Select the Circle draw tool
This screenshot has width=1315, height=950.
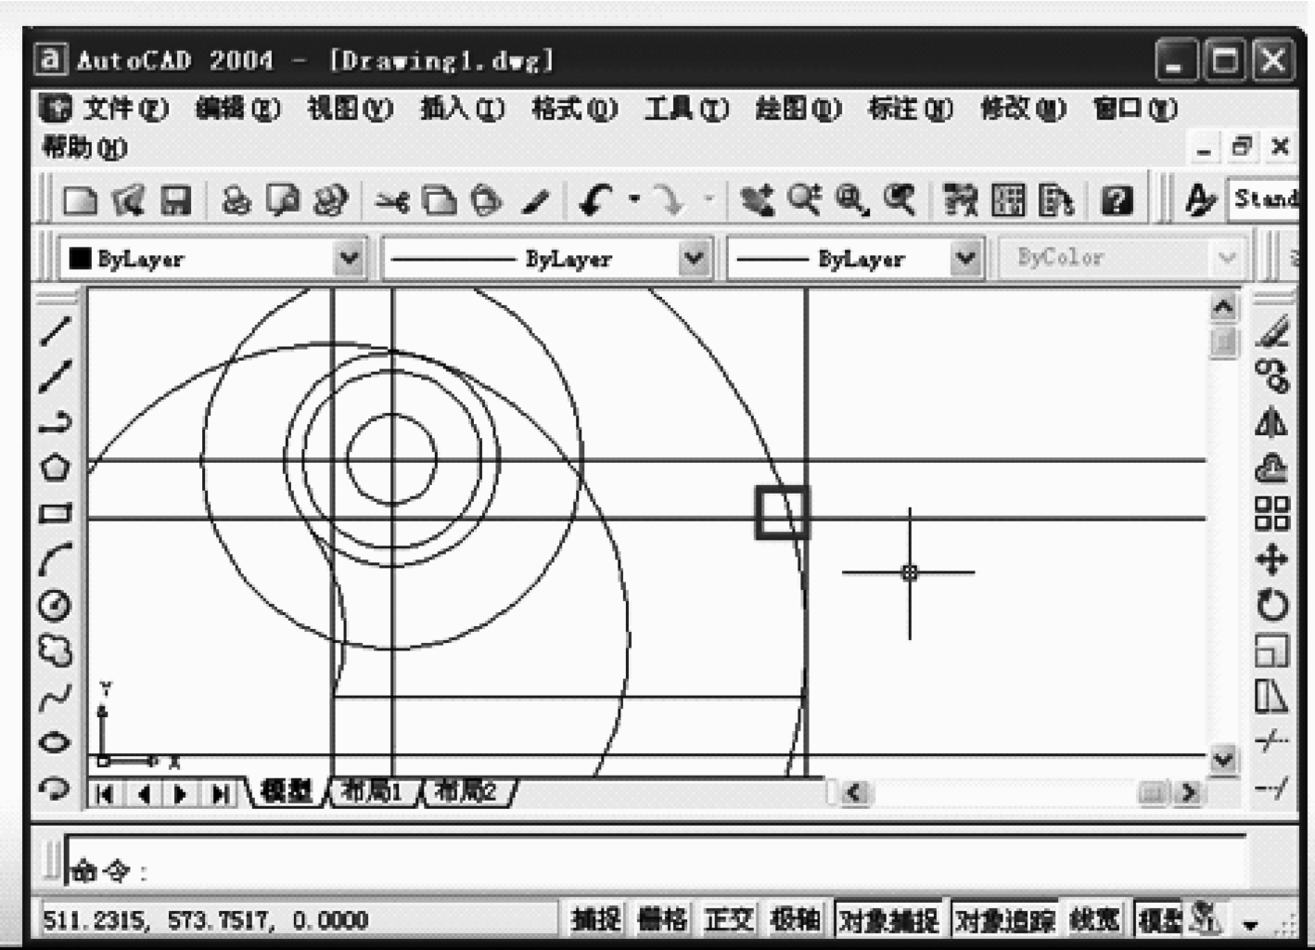[56, 605]
